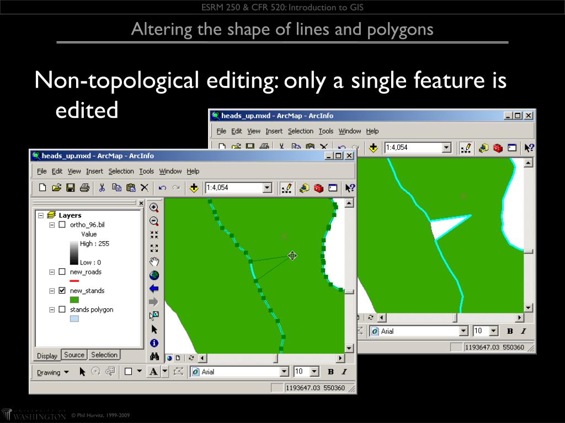This screenshot has height=423, width=565.
Task: Click the Delete X icon in front toolbar
Action: pyautogui.click(x=145, y=187)
